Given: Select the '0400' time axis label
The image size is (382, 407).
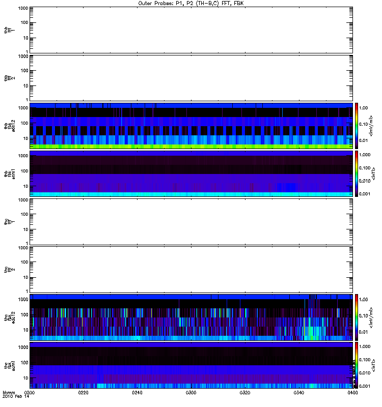Looking at the screenshot, I should click(x=352, y=392).
